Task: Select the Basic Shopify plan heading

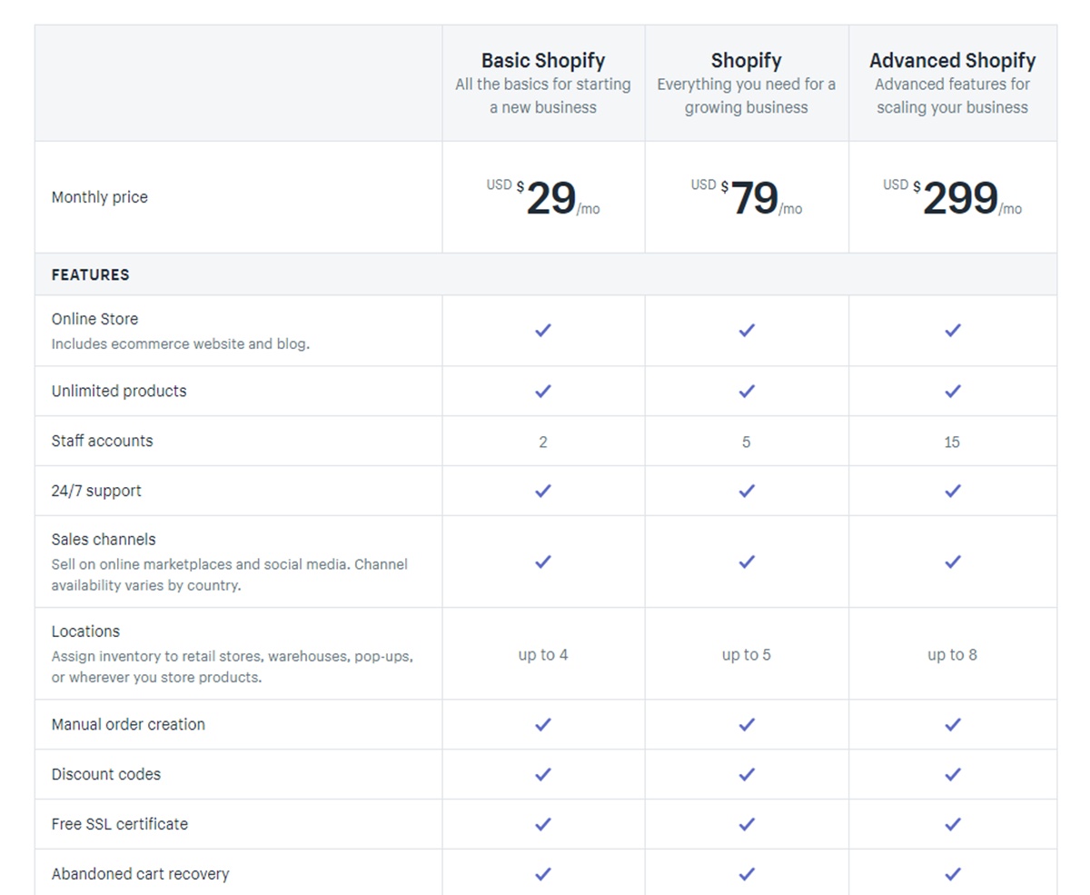Action: coord(543,61)
